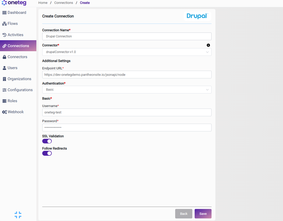Click the Back button
This screenshot has height=221, width=283.
pyautogui.click(x=184, y=214)
